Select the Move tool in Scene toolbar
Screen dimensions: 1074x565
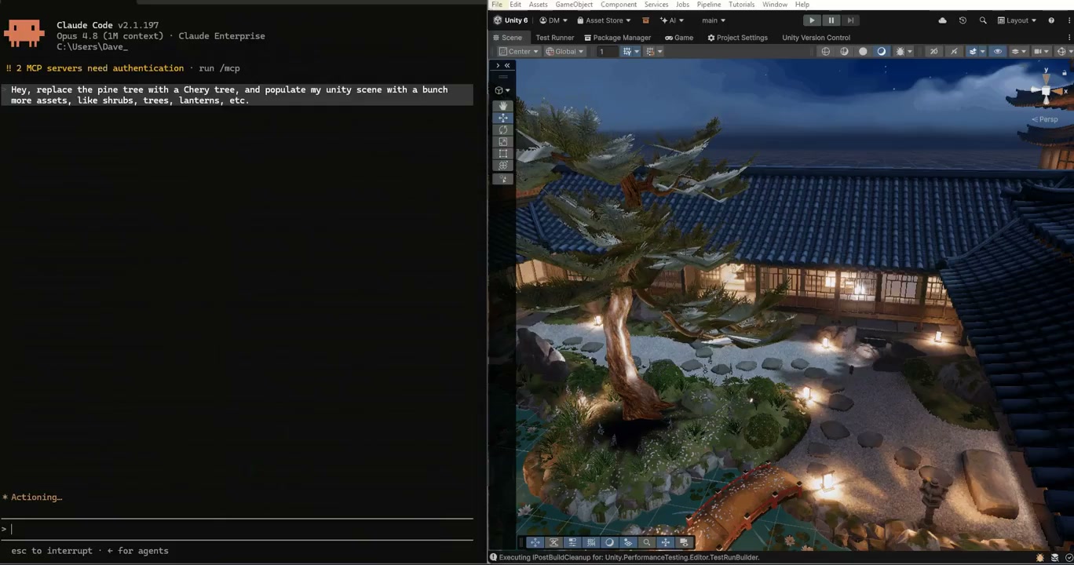coord(503,118)
